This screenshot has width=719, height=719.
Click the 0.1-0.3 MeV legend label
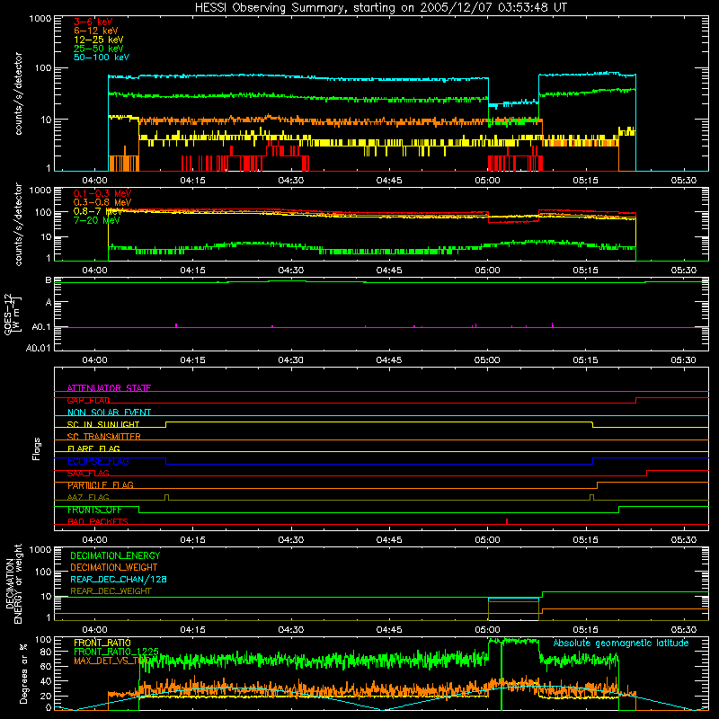point(102,193)
